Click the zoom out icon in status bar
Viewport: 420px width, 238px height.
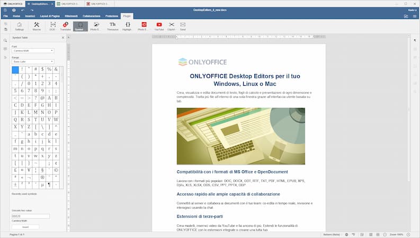point(385,234)
